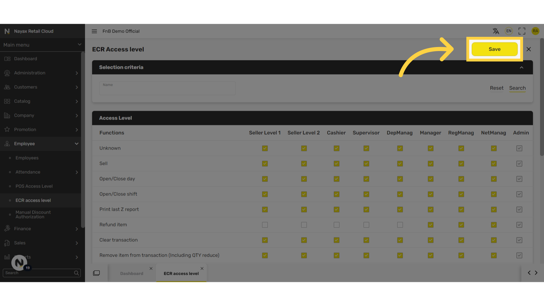
Task: Open the translation language icon
Action: pos(496,31)
